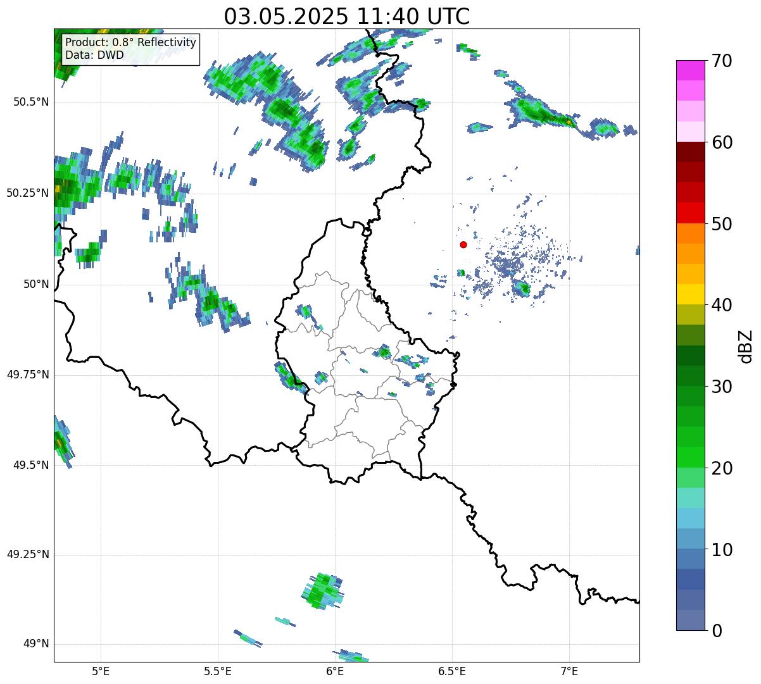
Task: Click the "Product: 0.8° Reflectivity" label
Action: pyautogui.click(x=131, y=42)
